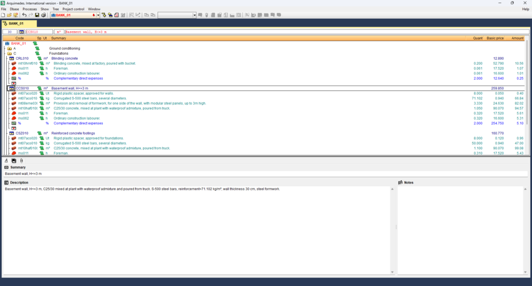Click the helmet icon of mo011 under CRL010
The image size is (532, 286).
click(14, 68)
